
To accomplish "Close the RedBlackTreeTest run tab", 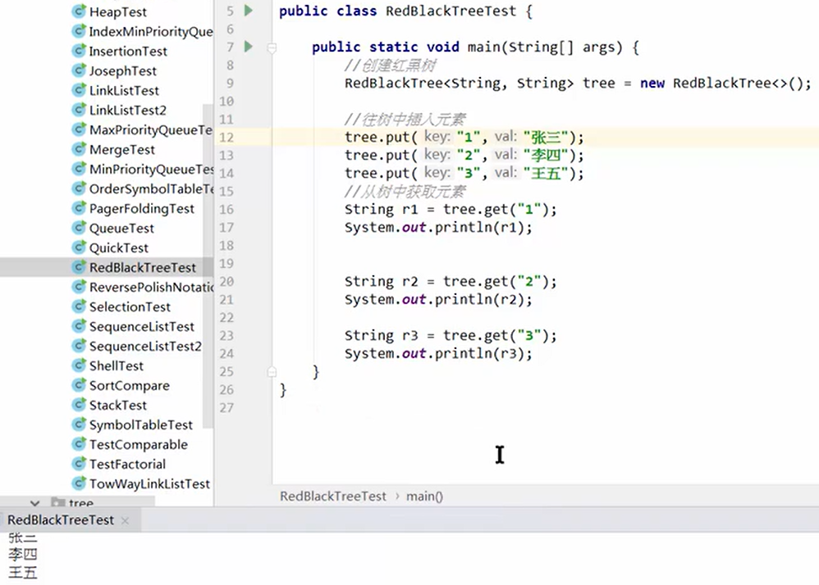I will click(125, 520).
